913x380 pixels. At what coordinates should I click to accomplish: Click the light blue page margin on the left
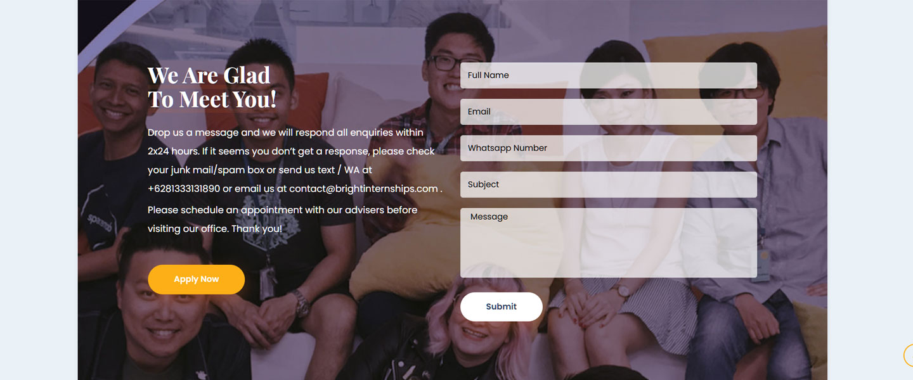click(x=38, y=190)
